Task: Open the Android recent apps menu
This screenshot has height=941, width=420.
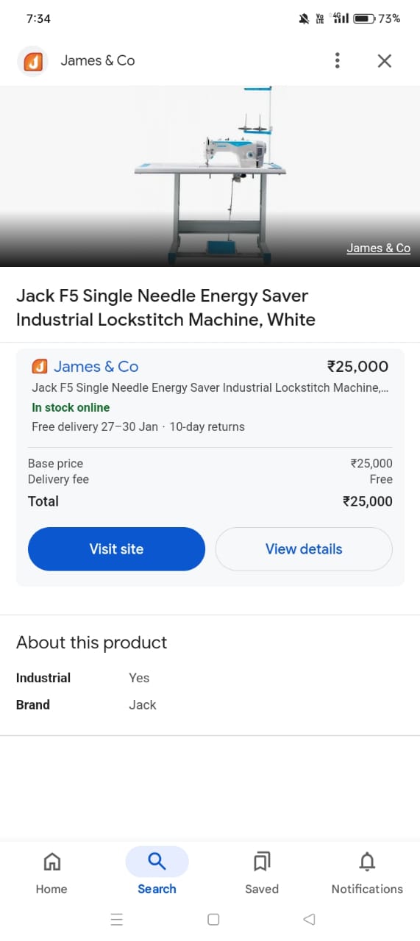Action: (x=116, y=919)
